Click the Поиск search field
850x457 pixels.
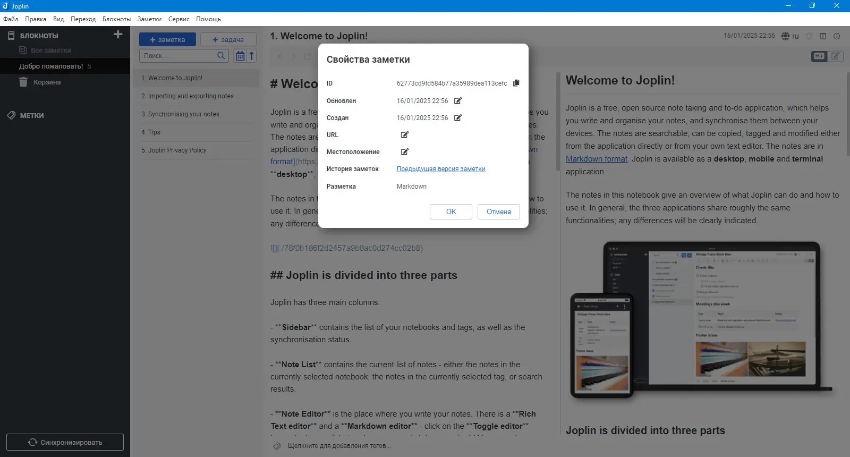click(x=184, y=55)
